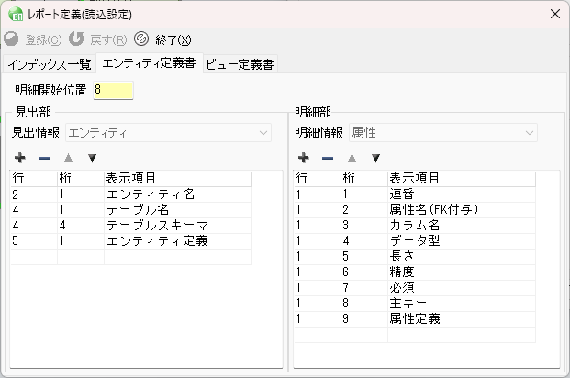Click the 行 header in 明細部 table
Viewport: 570px width, 378px height.
[x=318, y=179]
